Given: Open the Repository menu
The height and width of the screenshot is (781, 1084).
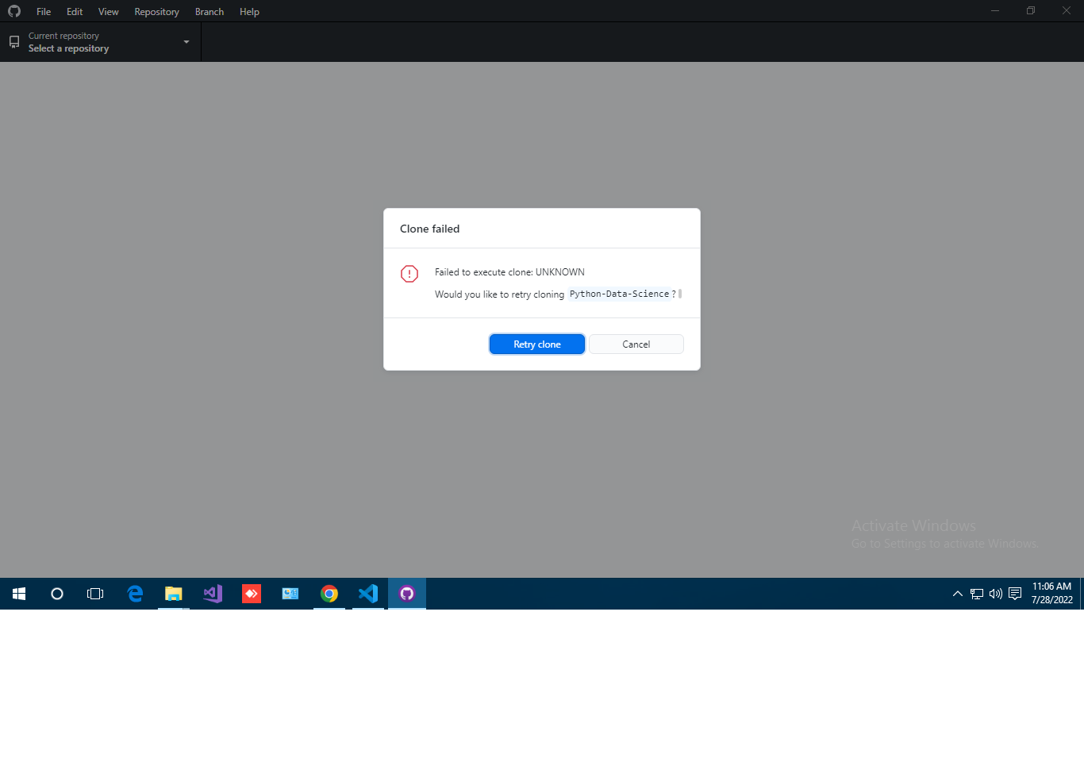Looking at the screenshot, I should (156, 11).
